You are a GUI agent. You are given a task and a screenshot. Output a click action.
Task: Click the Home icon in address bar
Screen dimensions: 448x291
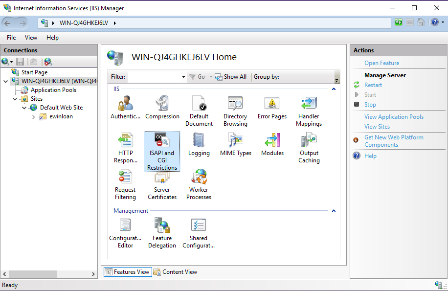click(x=421, y=22)
